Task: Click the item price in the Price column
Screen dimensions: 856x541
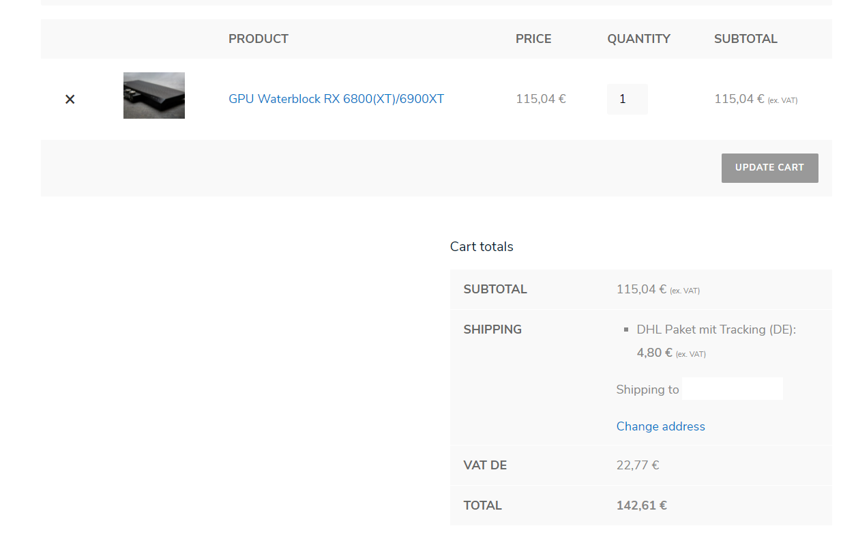Action: (540, 99)
